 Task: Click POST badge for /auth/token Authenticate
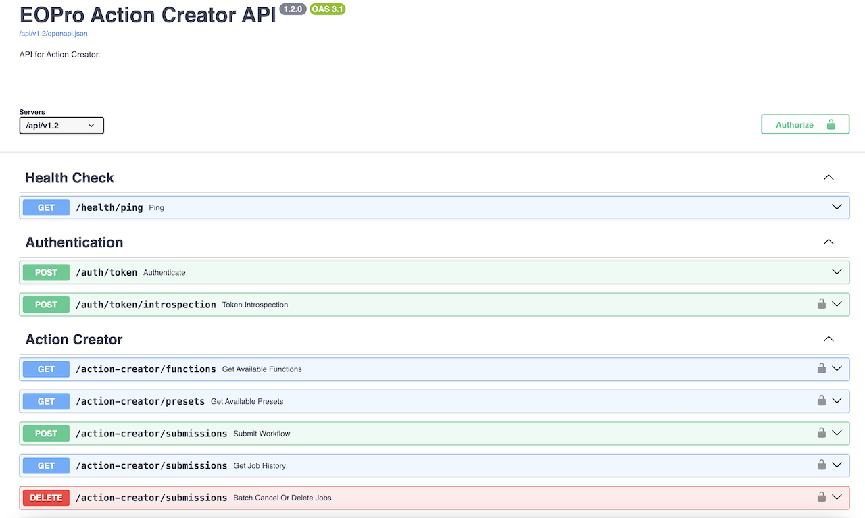tap(46, 272)
